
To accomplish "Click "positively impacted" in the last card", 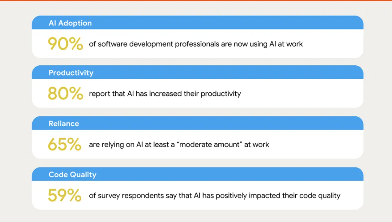I will click(x=237, y=195).
